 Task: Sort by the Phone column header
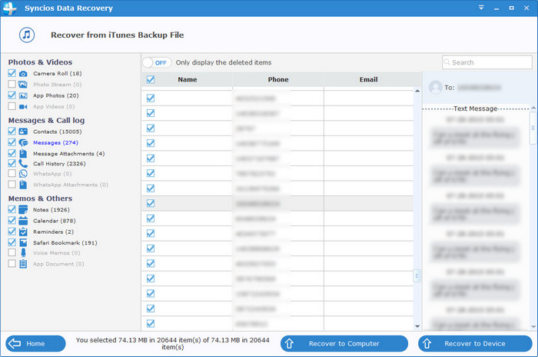[x=278, y=80]
